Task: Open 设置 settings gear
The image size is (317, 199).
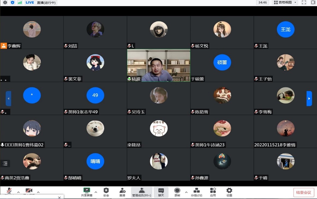Action: [229, 192]
